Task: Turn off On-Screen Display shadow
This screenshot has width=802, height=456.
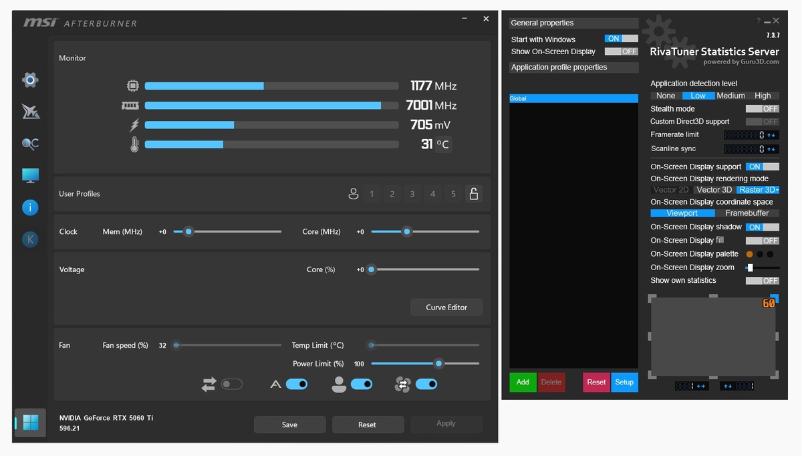Action: (x=762, y=227)
